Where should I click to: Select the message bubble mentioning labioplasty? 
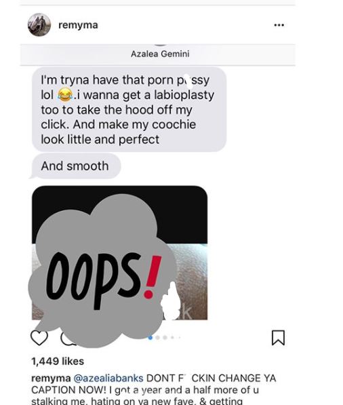(129, 109)
